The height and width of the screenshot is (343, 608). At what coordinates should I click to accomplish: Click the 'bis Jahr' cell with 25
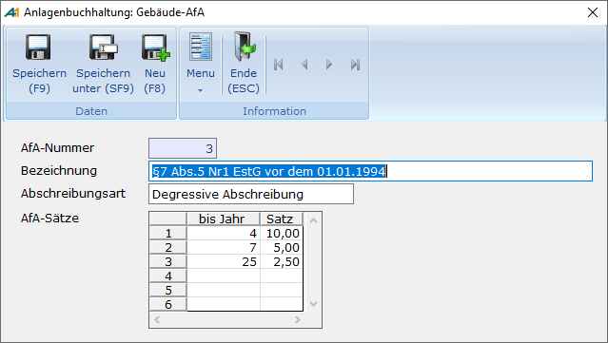coord(224,261)
